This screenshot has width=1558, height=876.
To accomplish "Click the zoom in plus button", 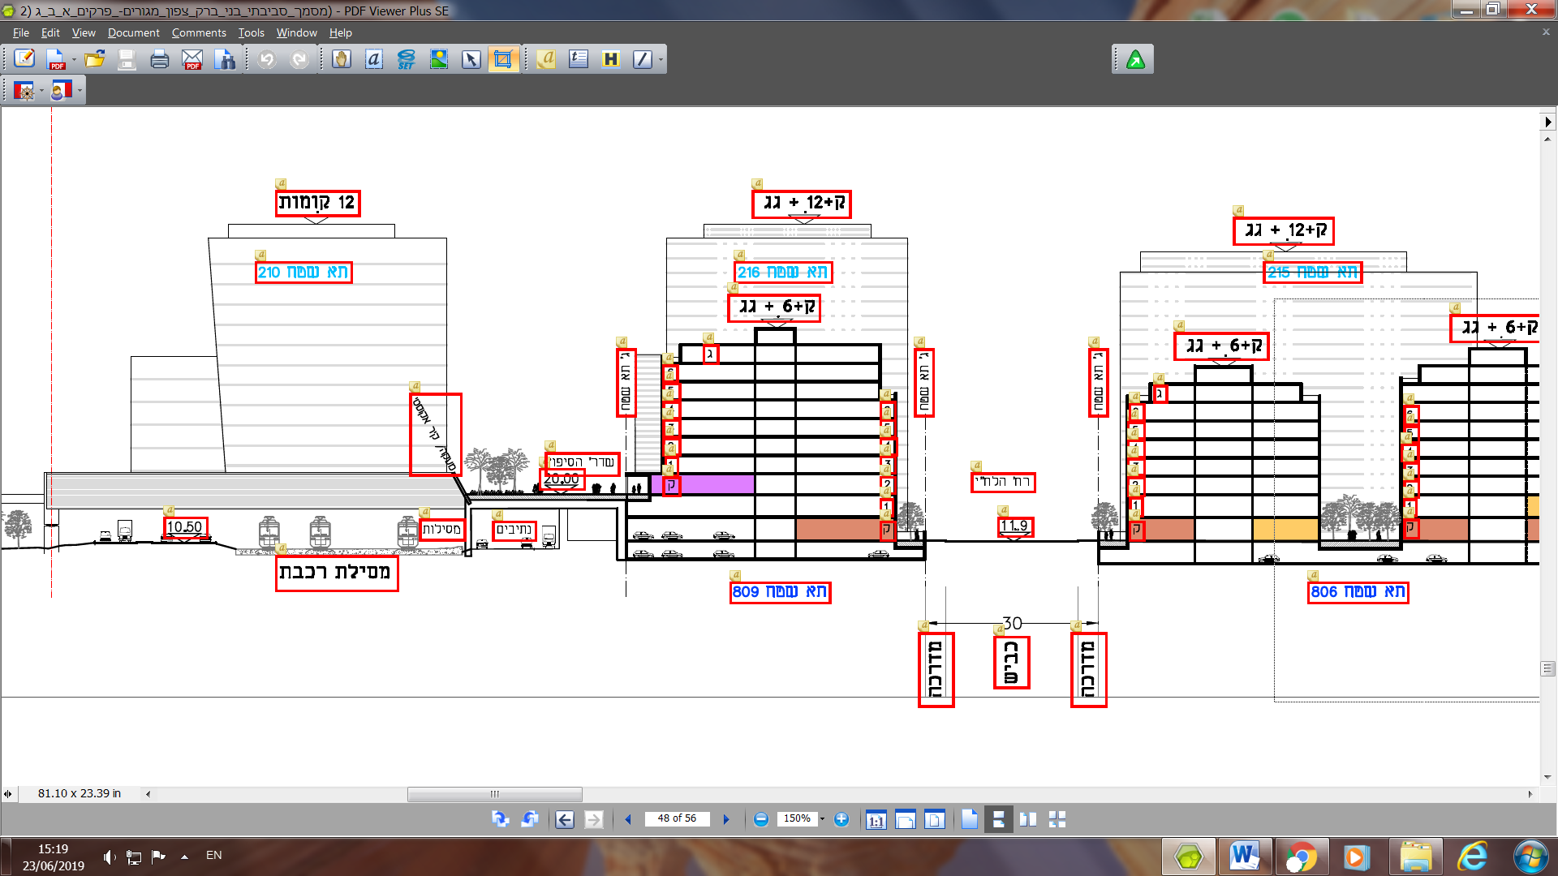I will coord(841,819).
